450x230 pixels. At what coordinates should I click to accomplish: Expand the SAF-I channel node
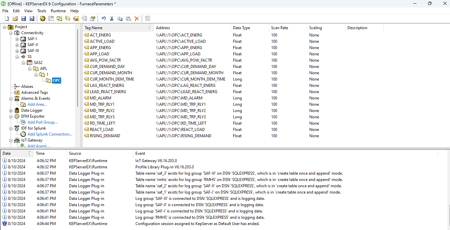pos(17,38)
